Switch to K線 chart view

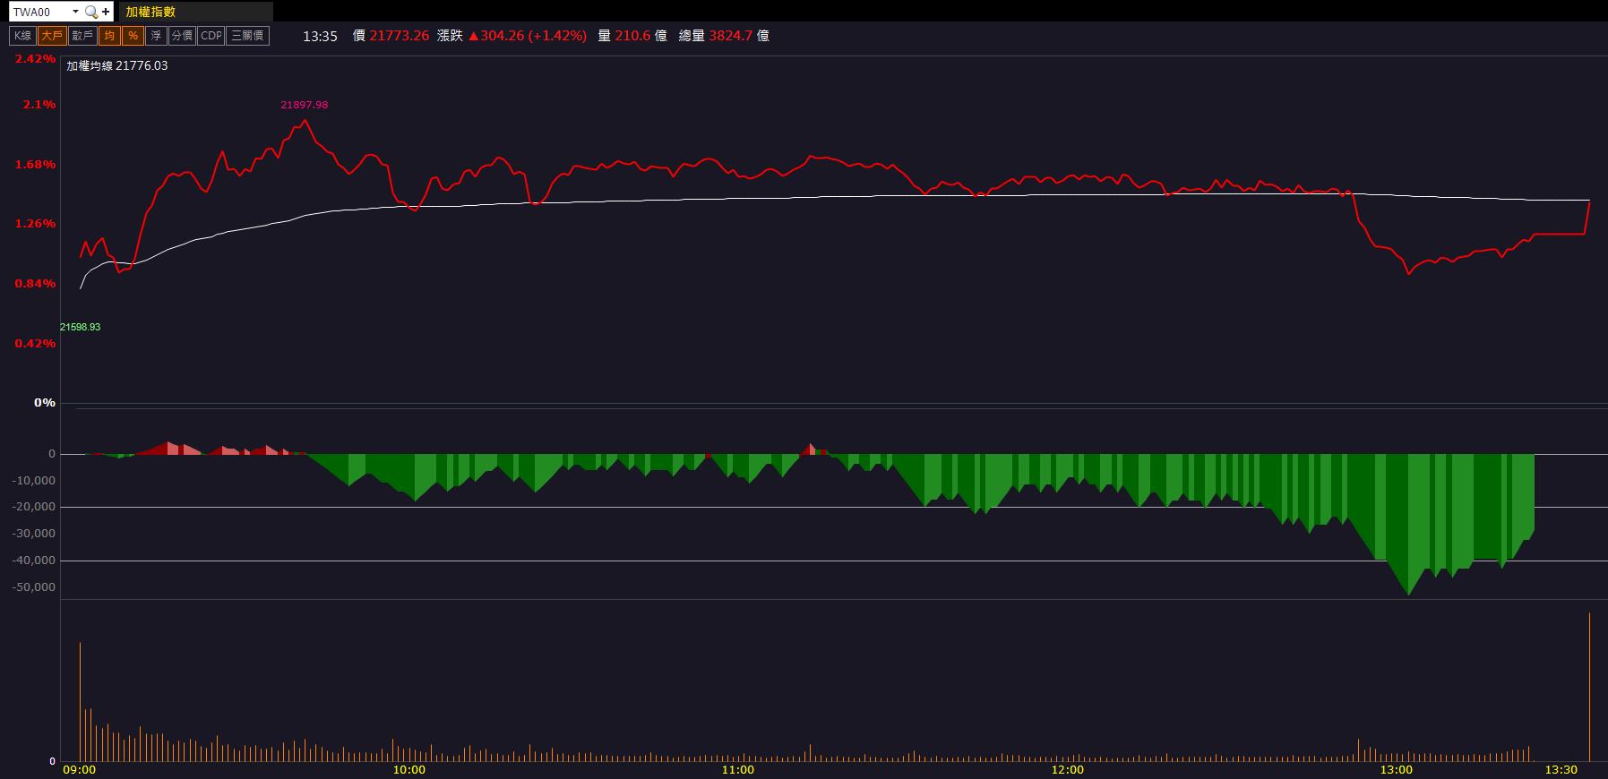(x=22, y=36)
